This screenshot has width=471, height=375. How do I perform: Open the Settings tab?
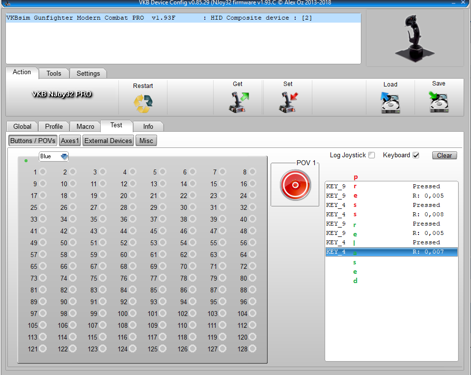point(88,73)
